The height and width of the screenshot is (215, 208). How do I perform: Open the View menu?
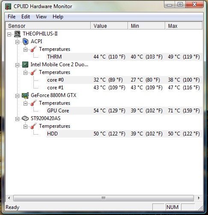[x=41, y=17]
